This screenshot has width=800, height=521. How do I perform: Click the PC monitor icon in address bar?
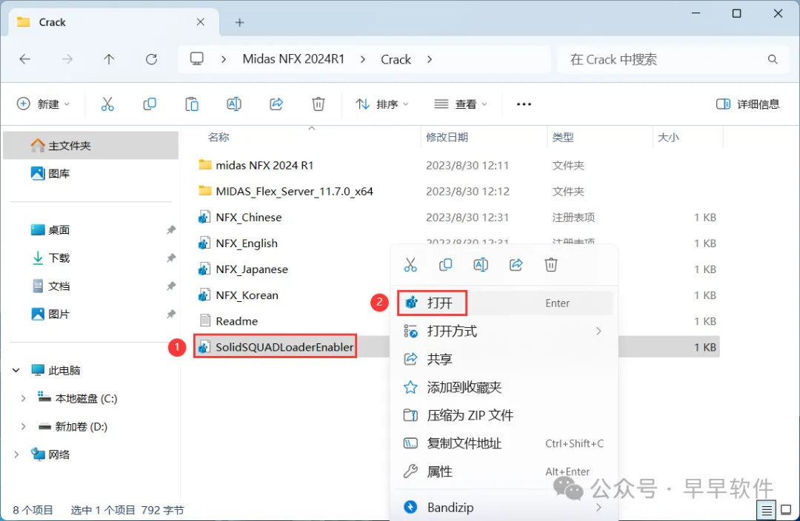coord(197,58)
